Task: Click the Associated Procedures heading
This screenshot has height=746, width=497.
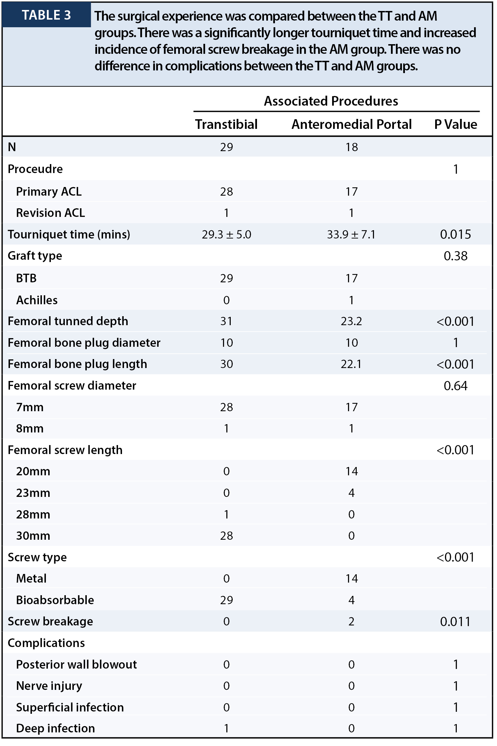Action: click(331, 101)
